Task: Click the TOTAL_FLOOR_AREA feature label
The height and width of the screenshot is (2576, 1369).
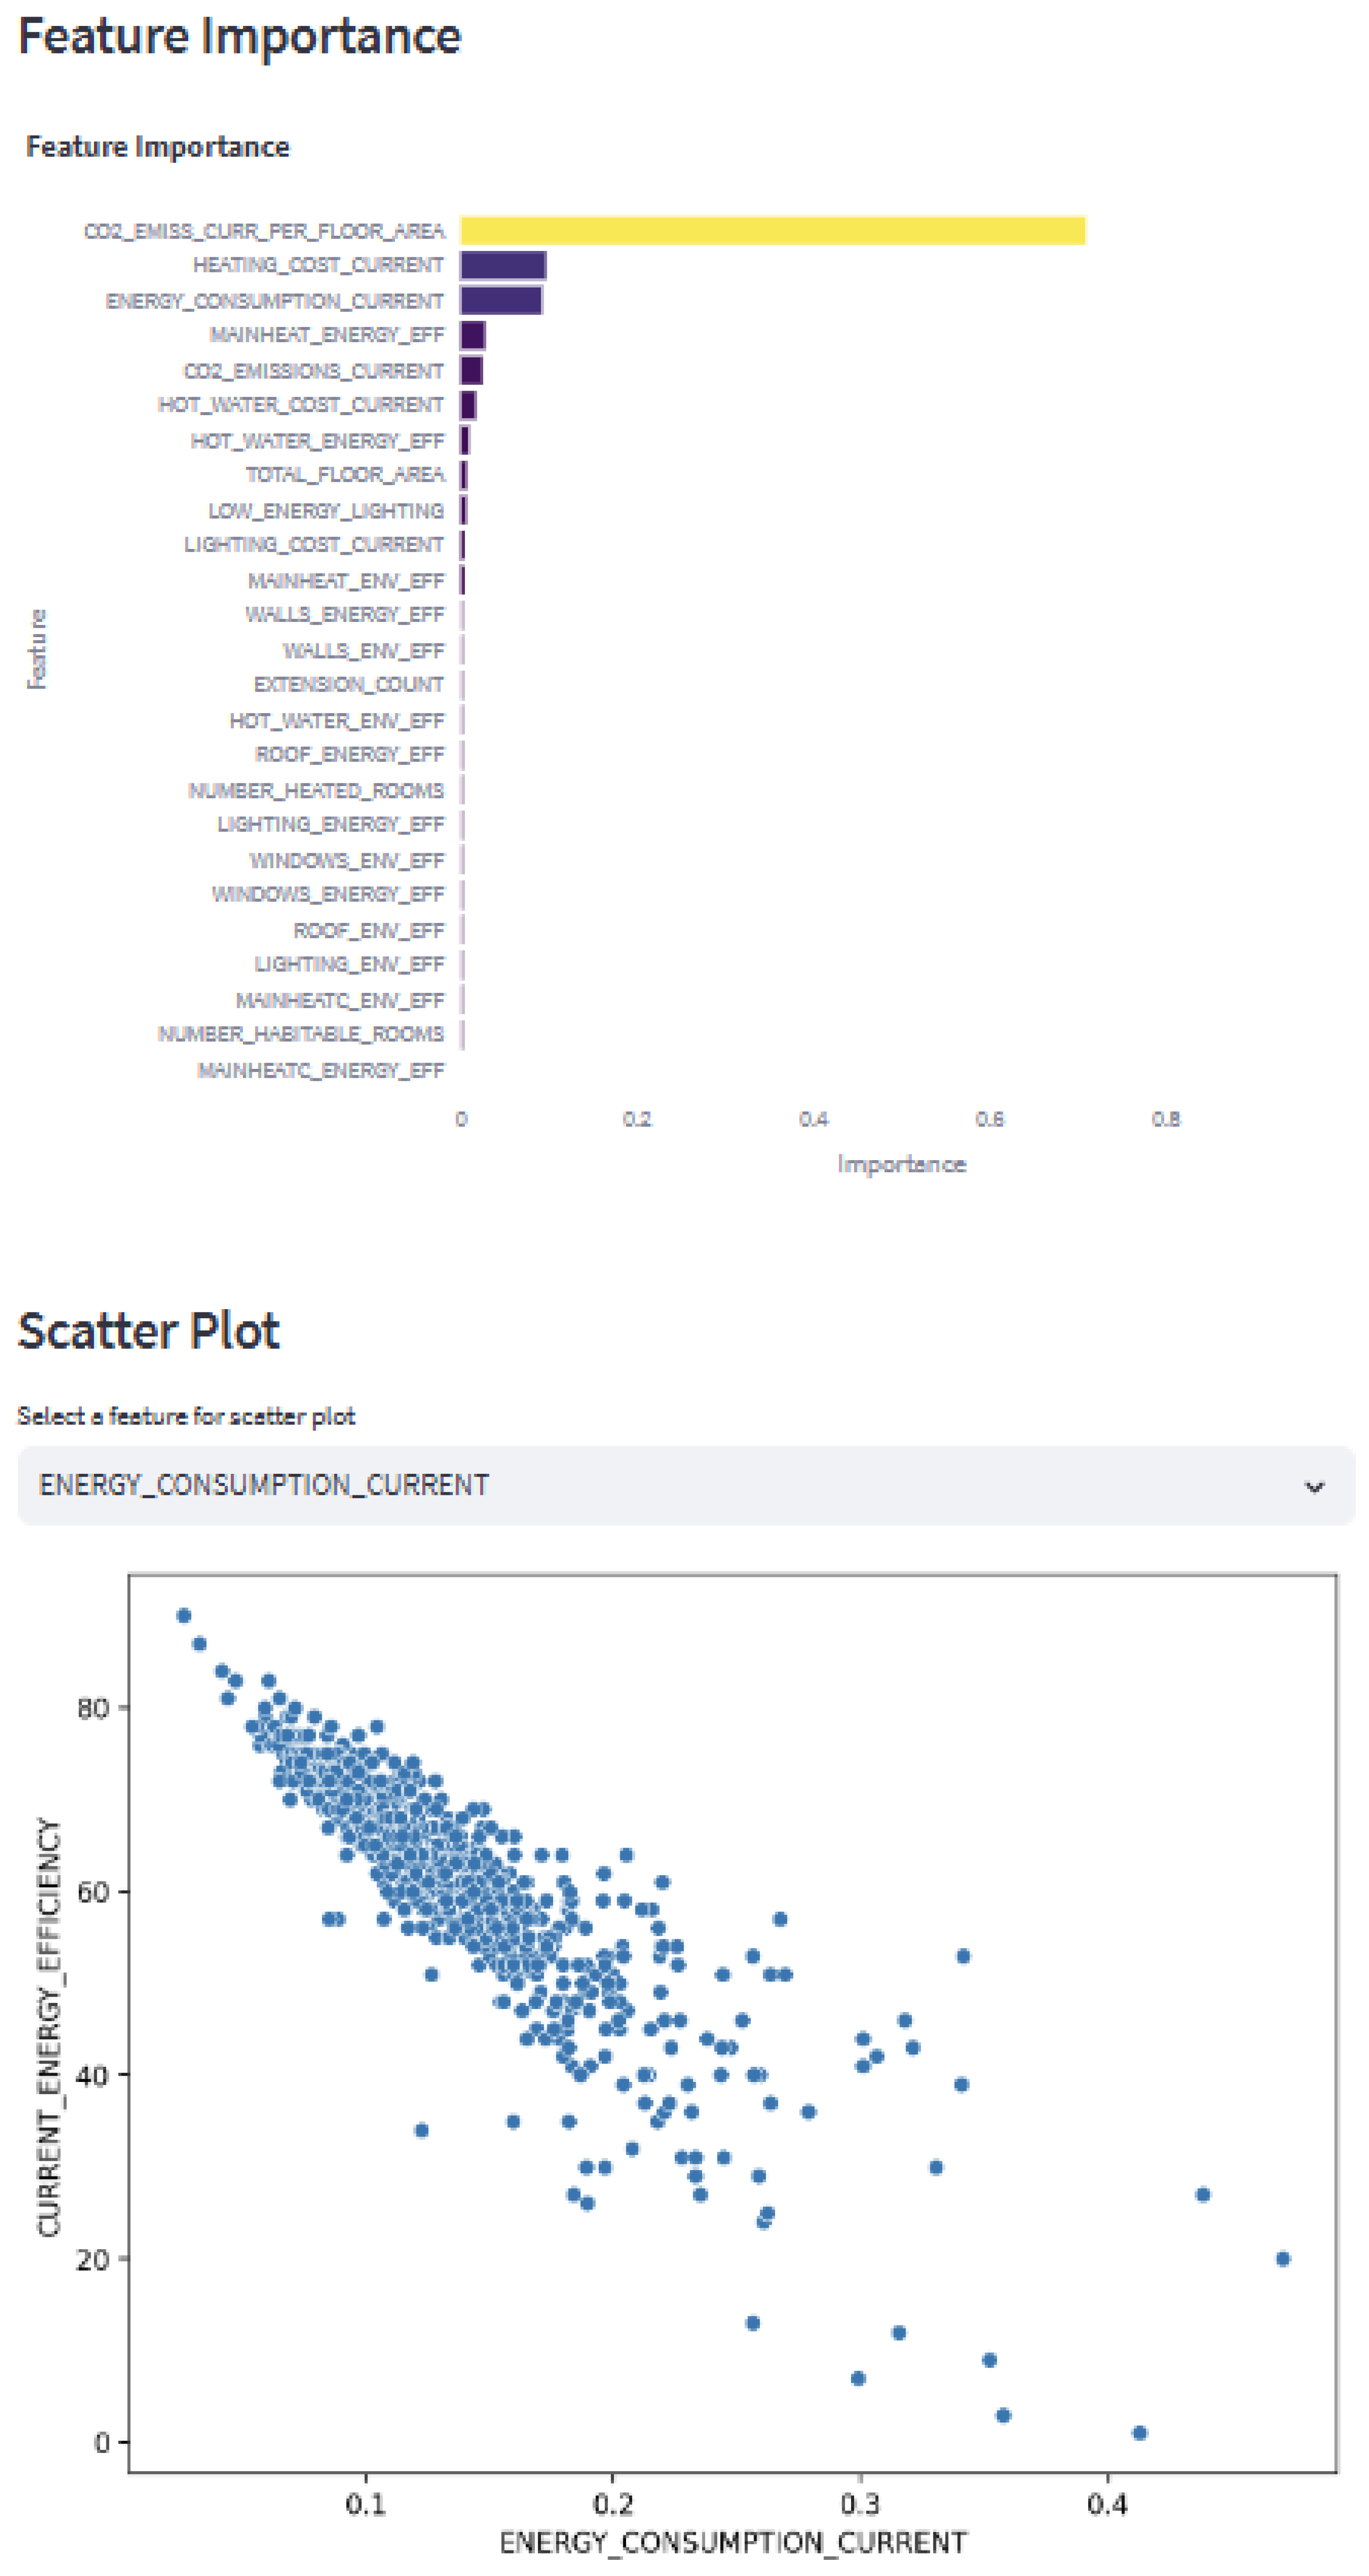Action: (345, 475)
